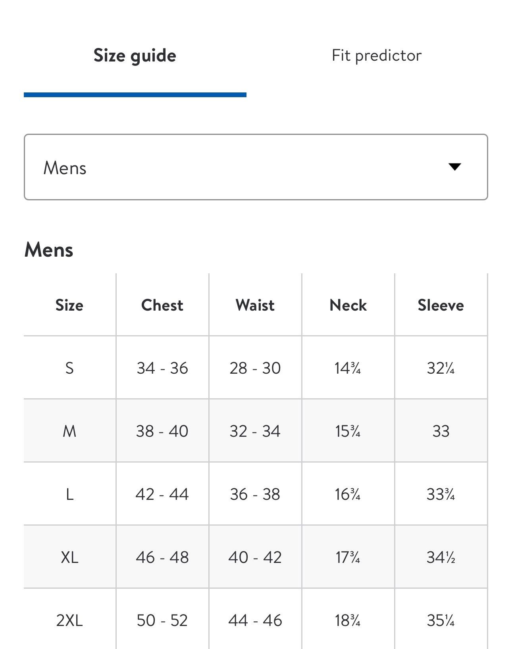Click the 34½ sleeve measurement cell
Viewport: 512px width, 649px height.
441,557
